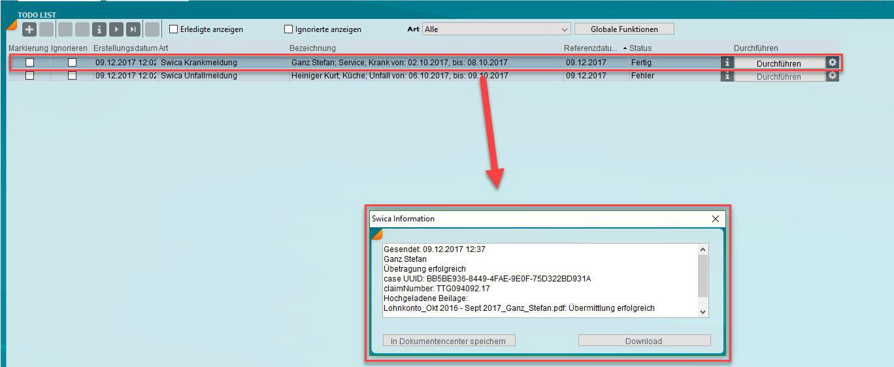
Task: Click 'Durchführen' for the Krankmeldung entry
Action: pyautogui.click(x=778, y=63)
